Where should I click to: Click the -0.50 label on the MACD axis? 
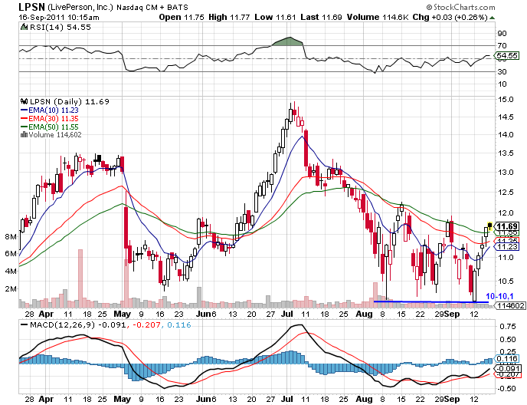point(506,388)
